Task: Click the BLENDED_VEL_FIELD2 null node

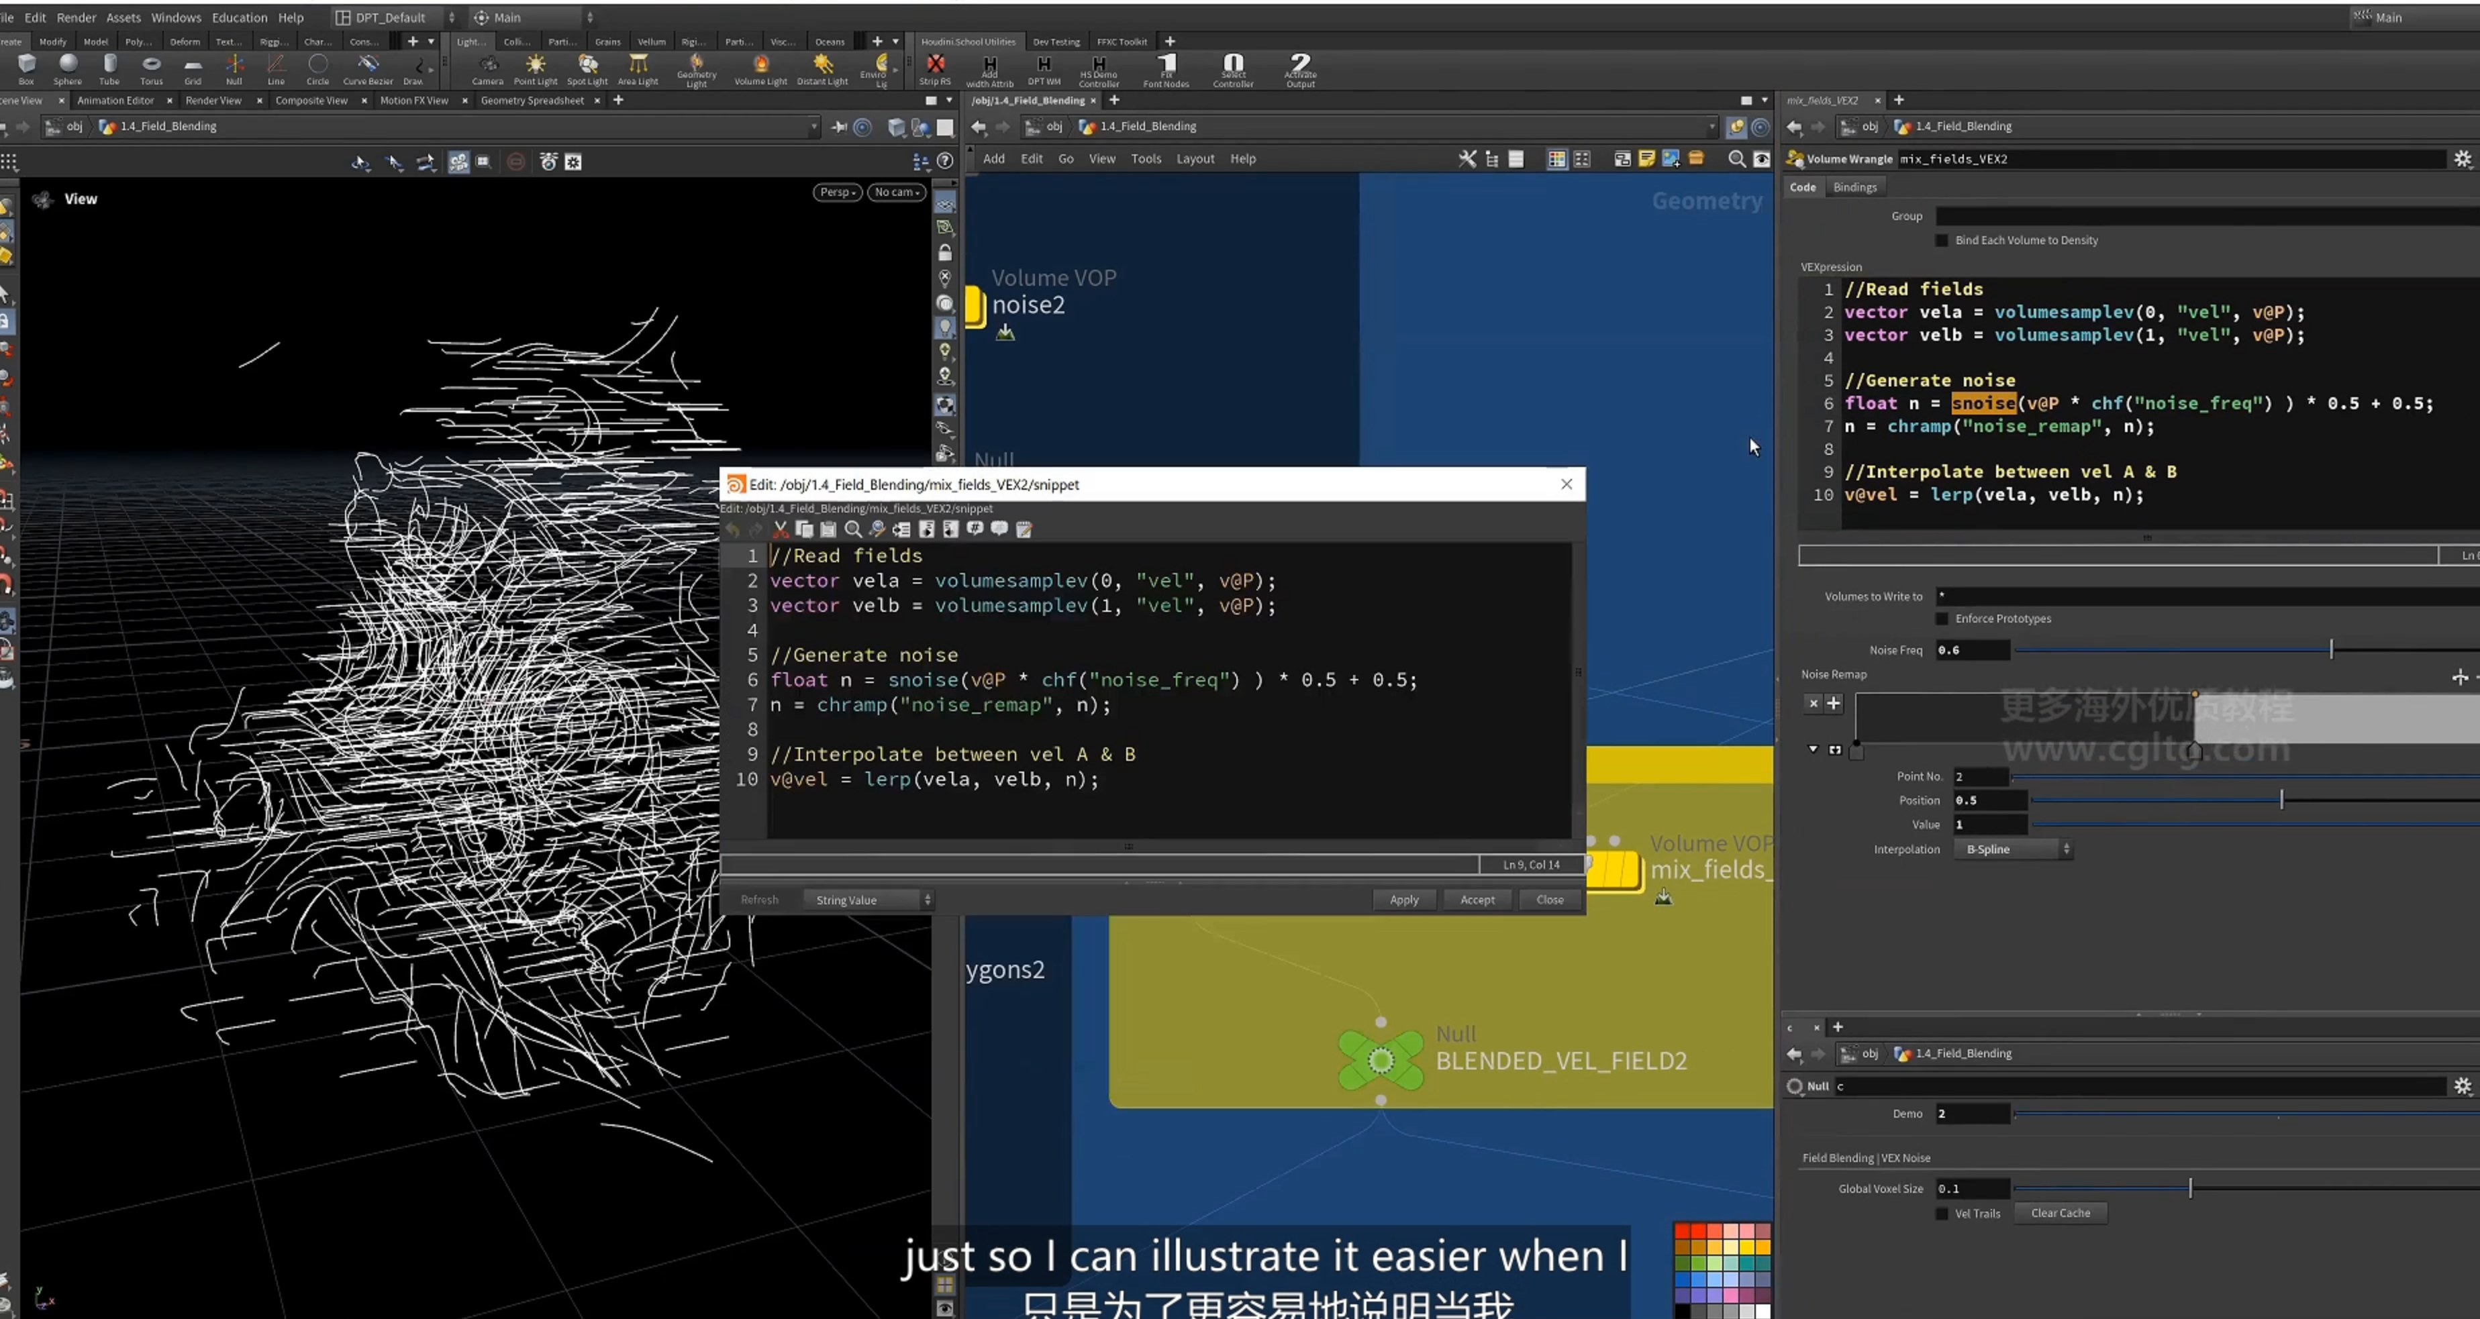Action: point(1381,1060)
